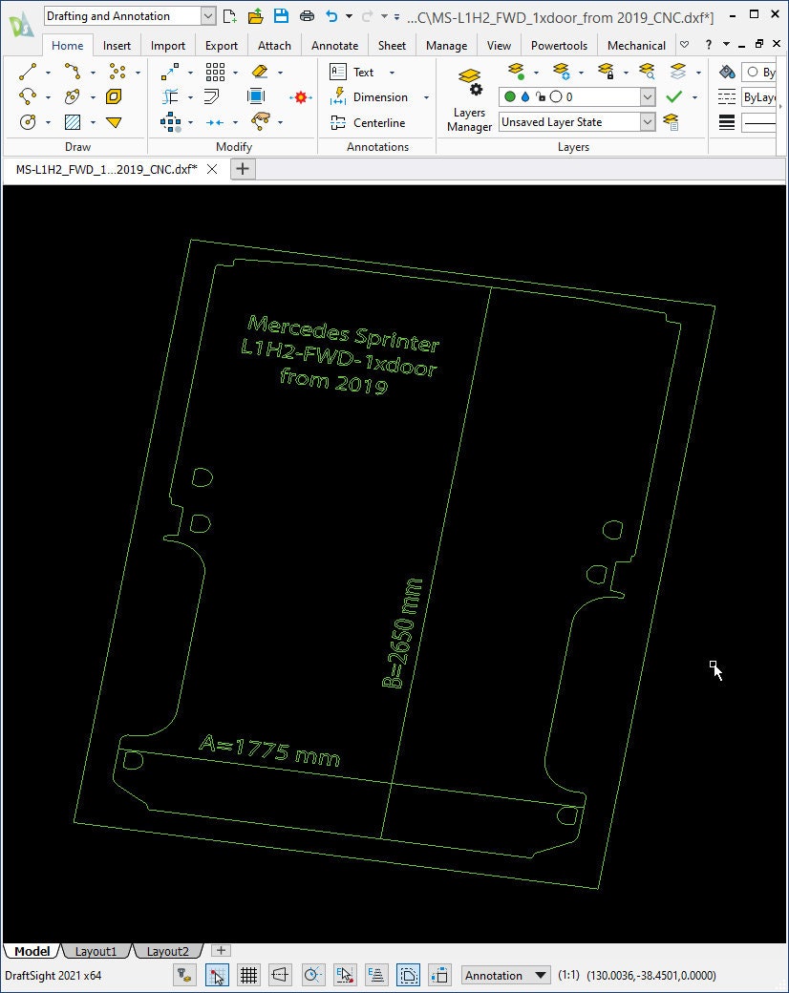Open the Hatch tool dropdown arrow
The height and width of the screenshot is (993, 789).
94,123
